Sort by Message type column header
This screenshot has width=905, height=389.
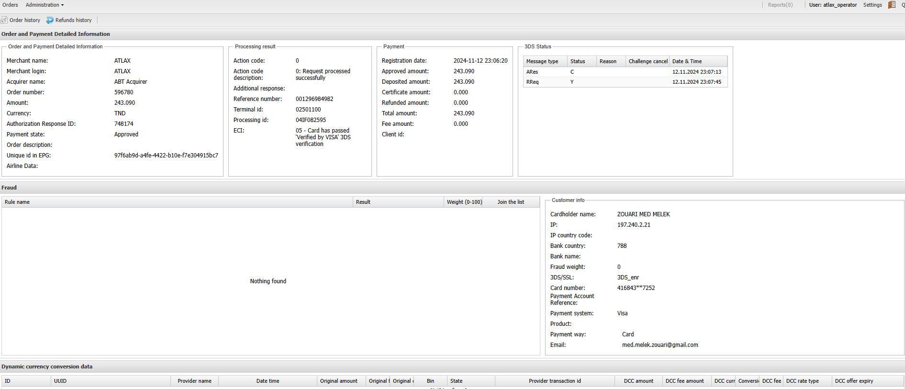[542, 61]
